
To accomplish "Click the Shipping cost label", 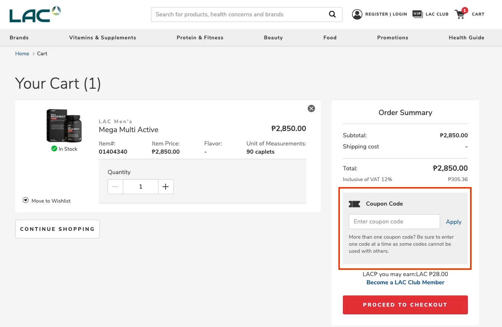I will [361, 147].
